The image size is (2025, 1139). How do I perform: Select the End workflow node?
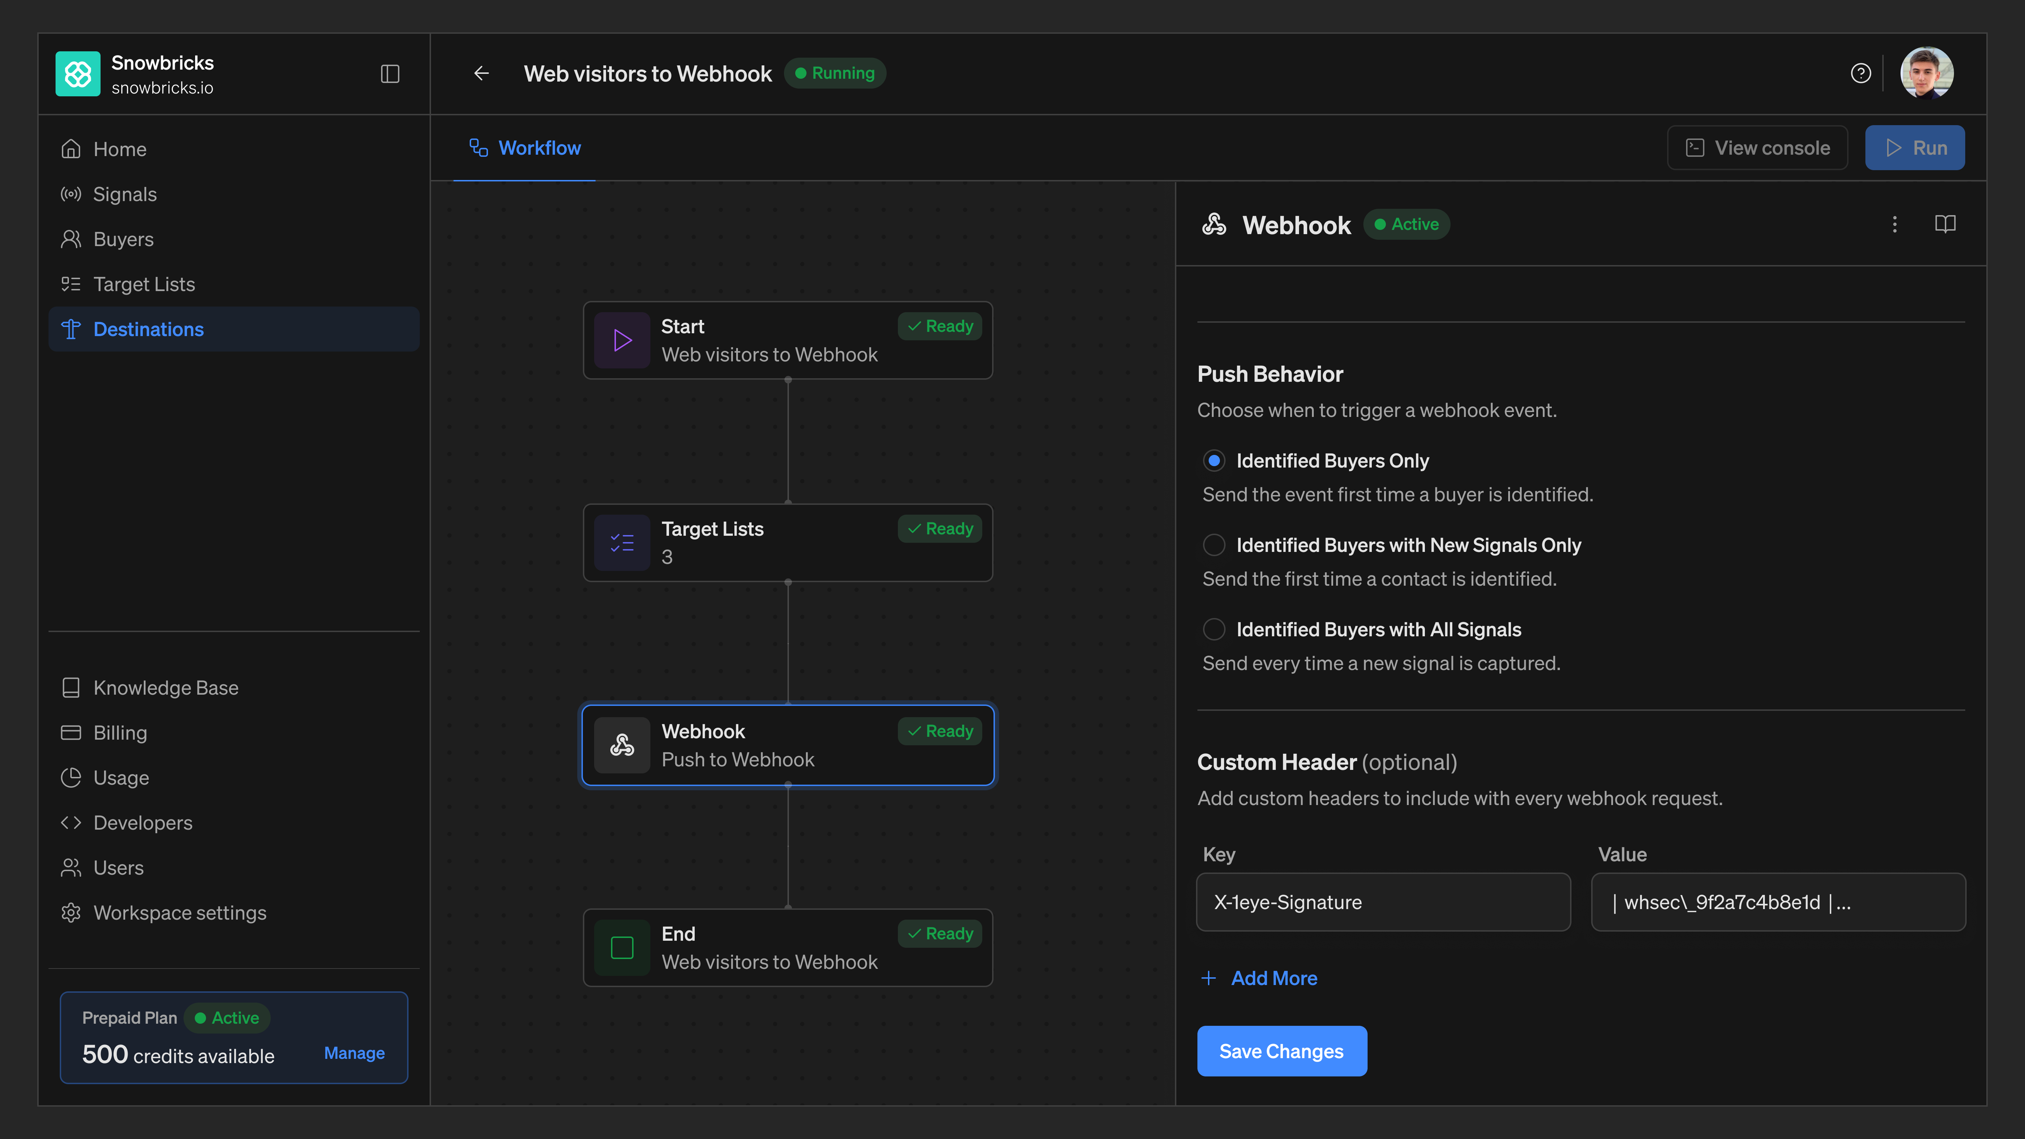pos(787,948)
